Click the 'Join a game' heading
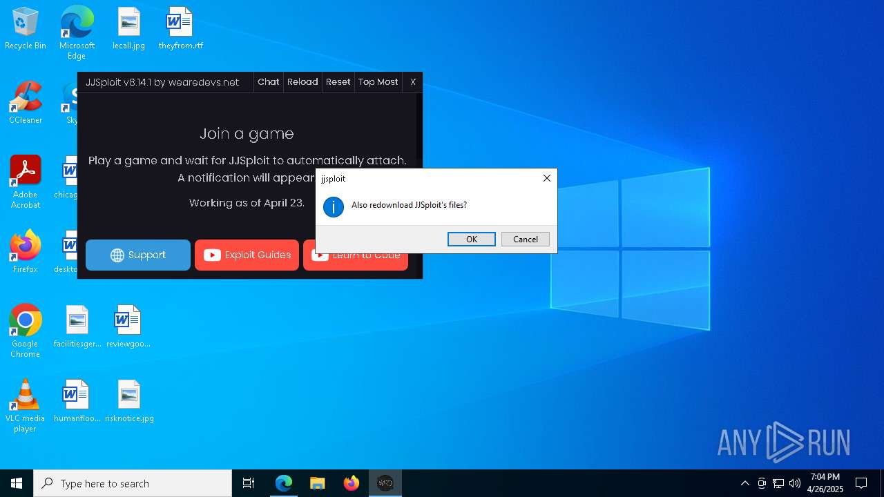This screenshot has width=884, height=497. click(x=247, y=134)
